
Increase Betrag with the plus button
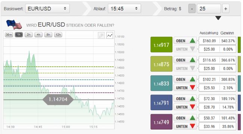click(x=225, y=9)
